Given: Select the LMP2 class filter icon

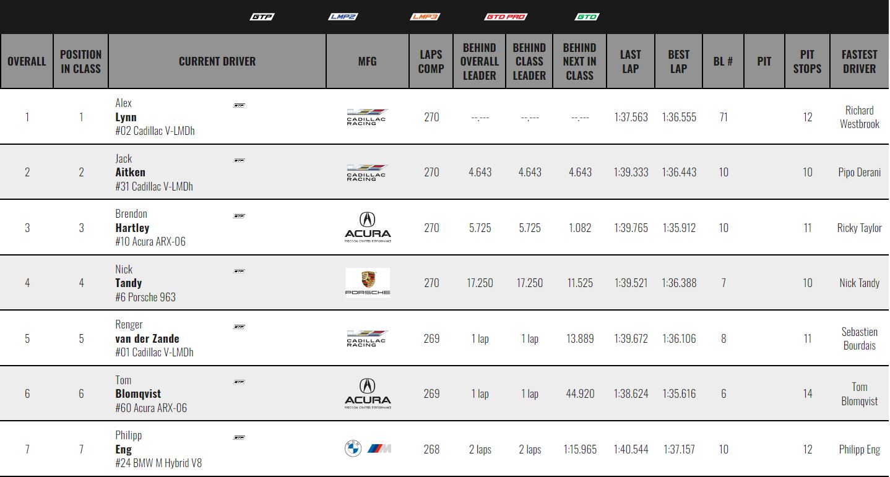Looking at the screenshot, I should (343, 17).
